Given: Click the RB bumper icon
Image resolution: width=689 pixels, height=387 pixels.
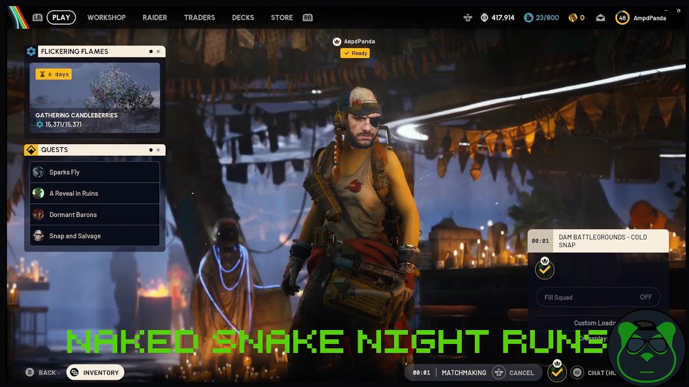Looking at the screenshot, I should point(308,18).
